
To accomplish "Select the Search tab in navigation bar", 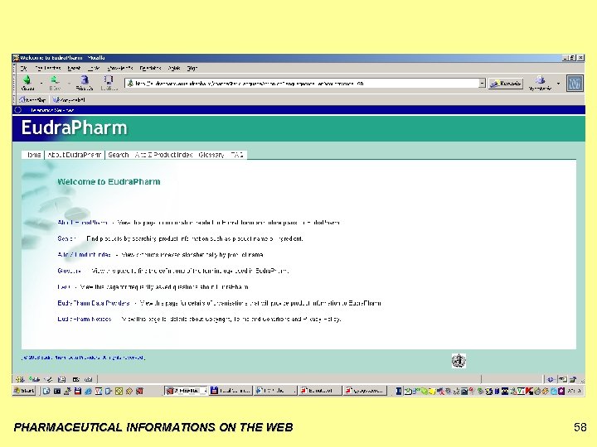I will coord(119,155).
